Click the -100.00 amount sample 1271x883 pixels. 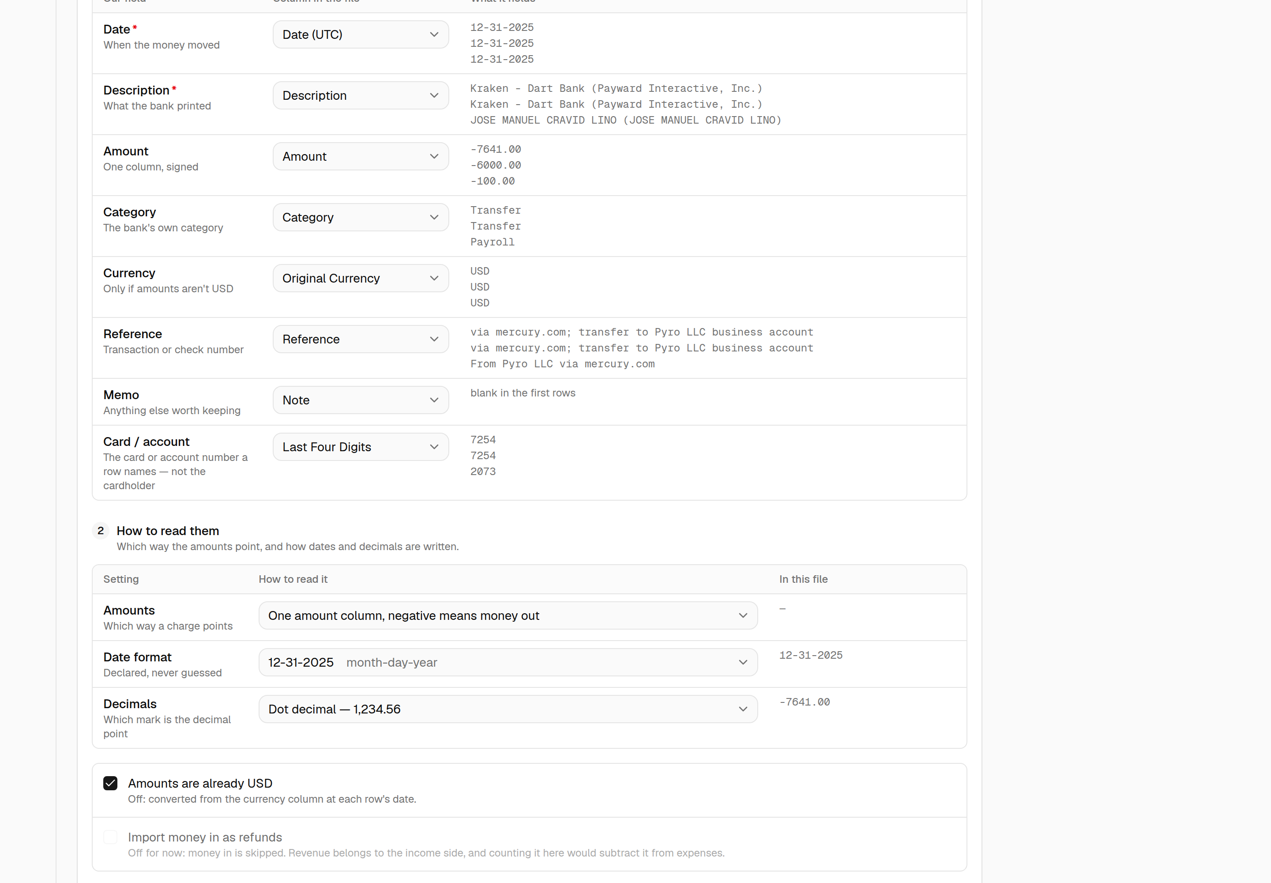492,181
